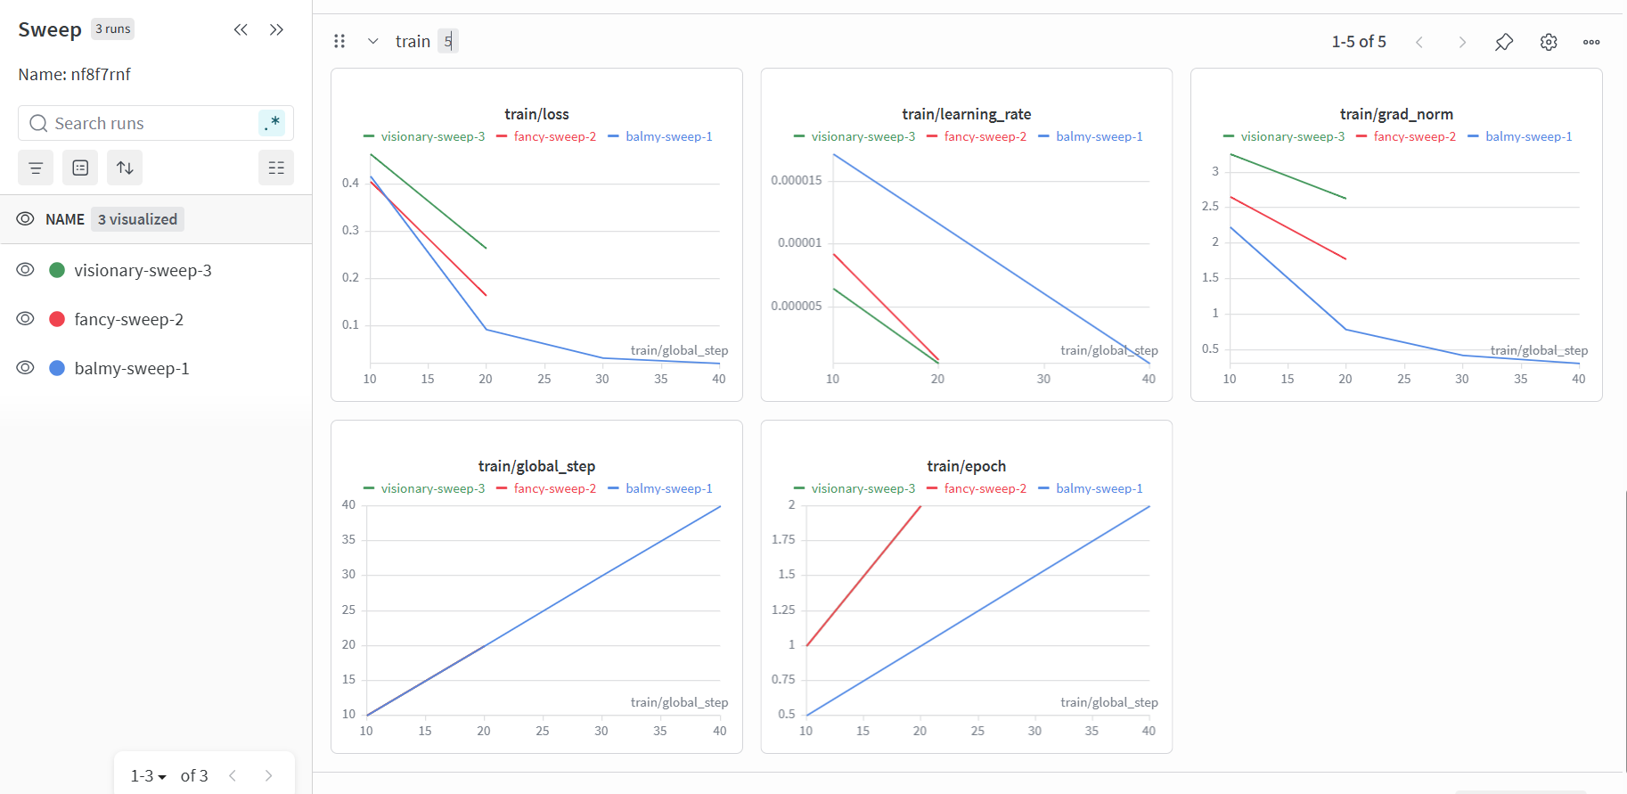The height and width of the screenshot is (794, 1627).
Task: Open the 1-3 rows per page dropdown
Action: pyautogui.click(x=149, y=776)
